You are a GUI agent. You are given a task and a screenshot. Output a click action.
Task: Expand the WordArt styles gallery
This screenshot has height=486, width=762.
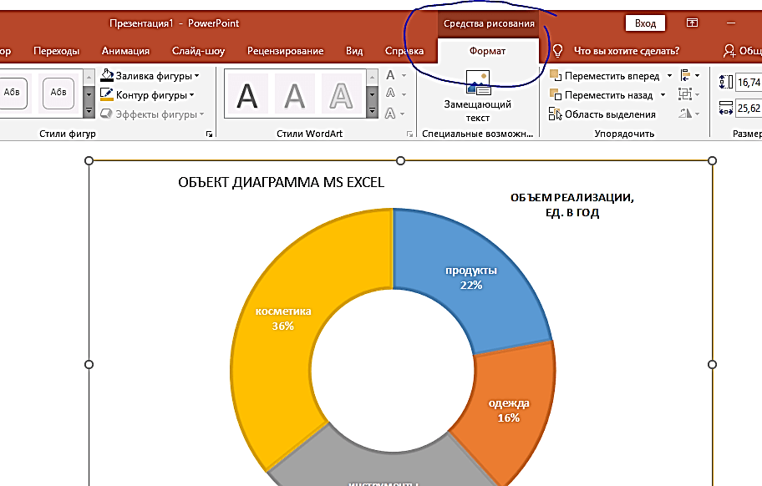(372, 111)
